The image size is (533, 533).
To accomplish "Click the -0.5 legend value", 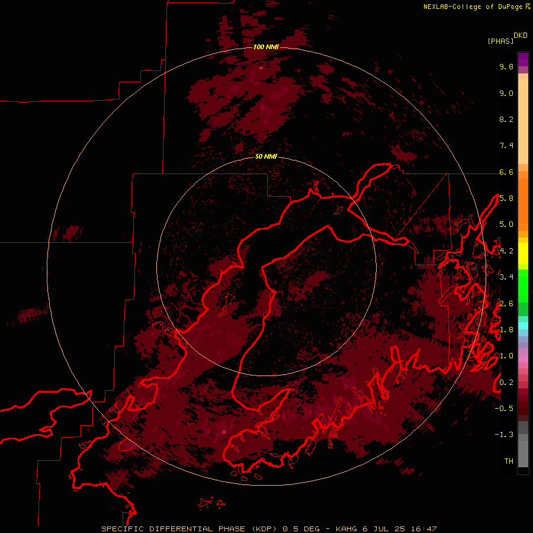I will (504, 408).
